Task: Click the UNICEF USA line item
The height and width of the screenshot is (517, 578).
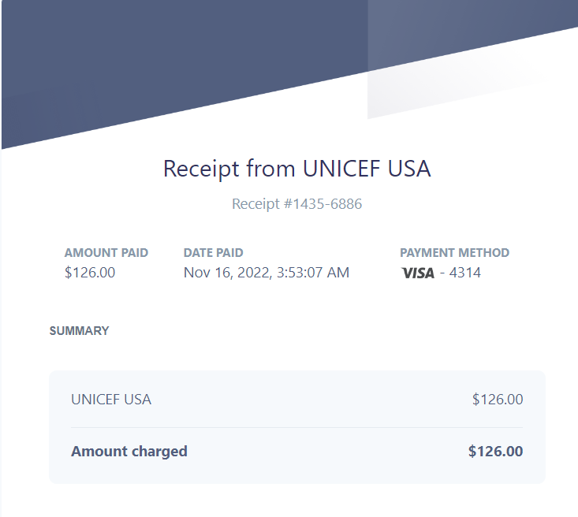Action: (111, 400)
